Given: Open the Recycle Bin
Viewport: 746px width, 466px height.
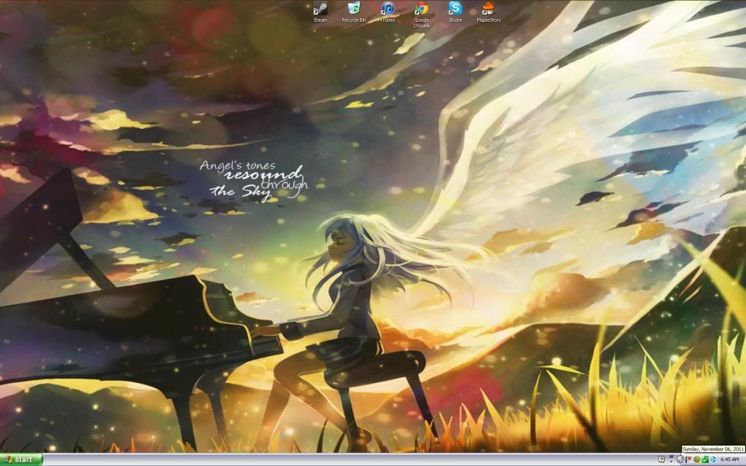Looking at the screenshot, I should coord(353,9).
